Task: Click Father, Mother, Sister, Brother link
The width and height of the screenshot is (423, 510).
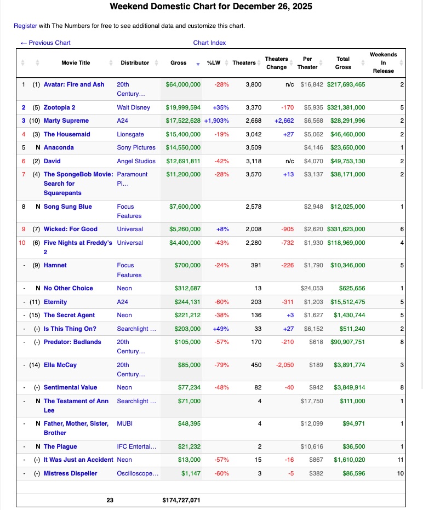Action: pos(76,428)
